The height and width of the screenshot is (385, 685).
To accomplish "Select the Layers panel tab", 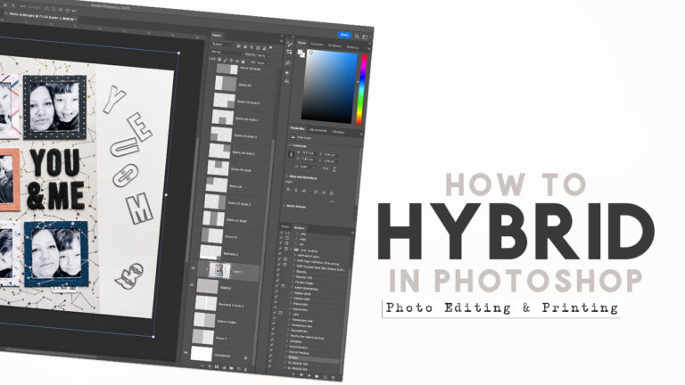I will 217,36.
